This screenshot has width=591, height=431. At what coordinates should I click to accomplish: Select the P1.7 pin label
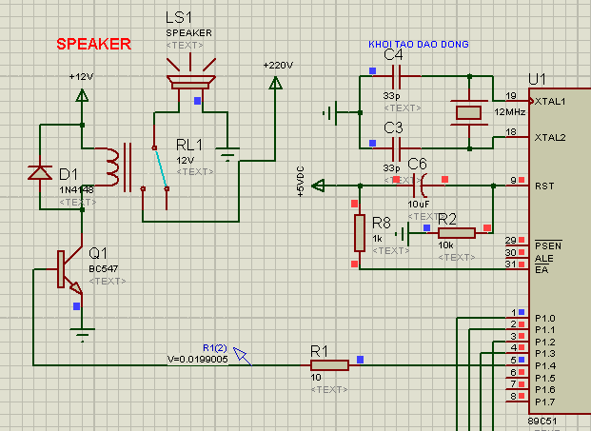coord(545,402)
